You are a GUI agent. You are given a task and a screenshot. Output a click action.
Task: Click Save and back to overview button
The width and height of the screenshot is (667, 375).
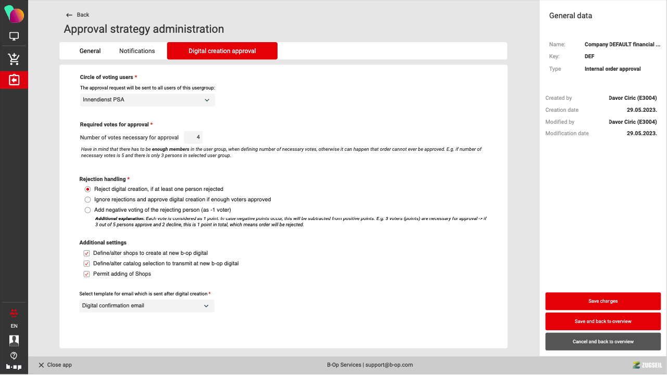click(x=603, y=321)
